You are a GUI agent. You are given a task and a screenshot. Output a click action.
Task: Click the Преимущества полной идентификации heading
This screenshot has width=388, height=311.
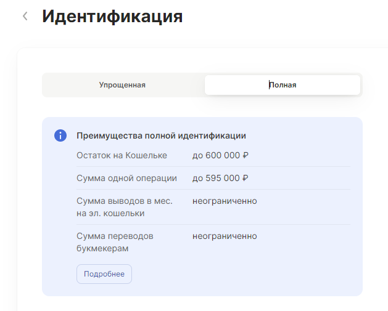point(162,135)
